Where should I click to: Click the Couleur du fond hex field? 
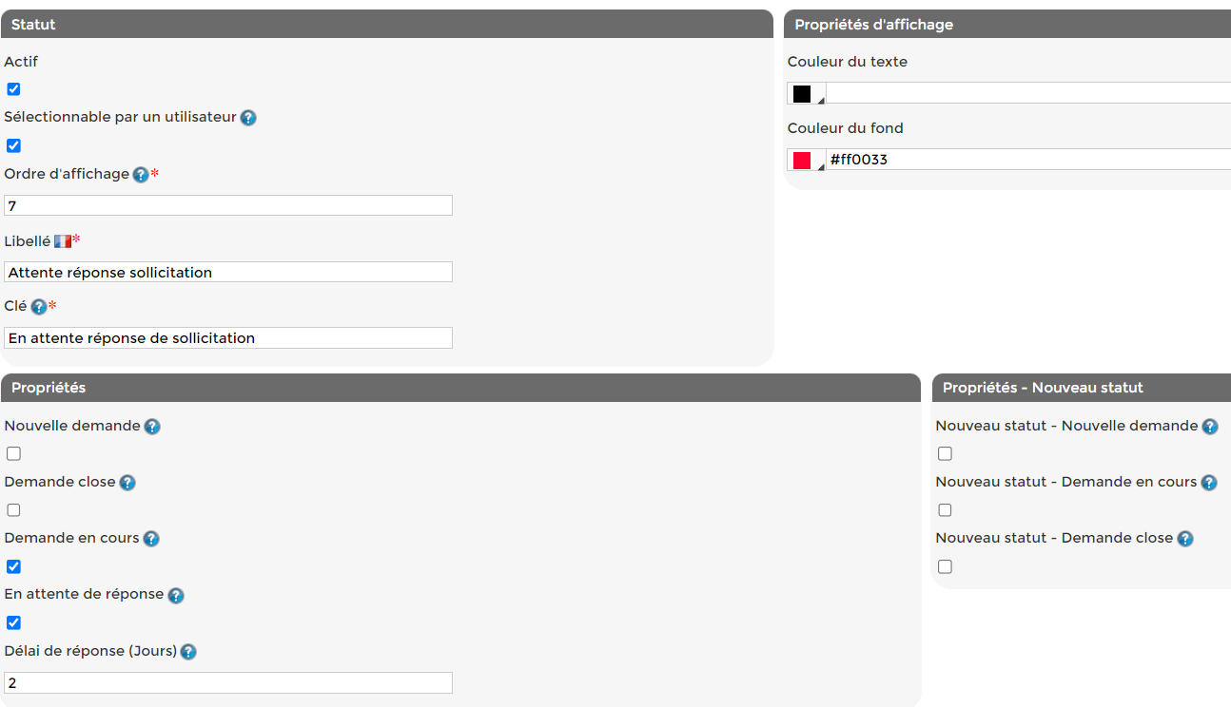coord(1027,160)
